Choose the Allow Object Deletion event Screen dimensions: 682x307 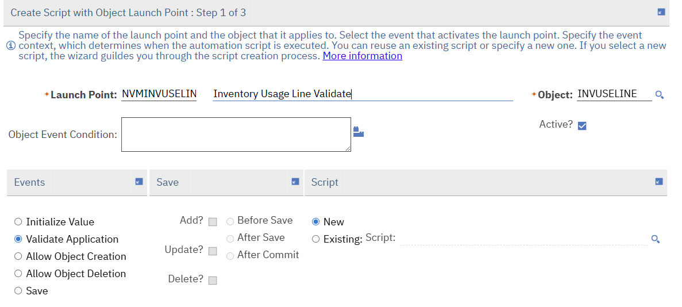(x=18, y=274)
